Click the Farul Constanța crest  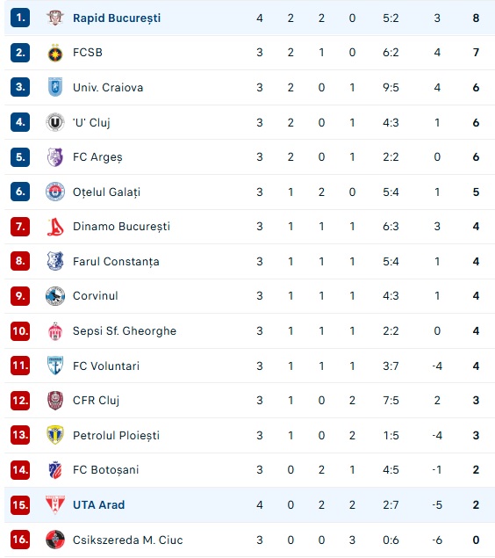click(55, 261)
